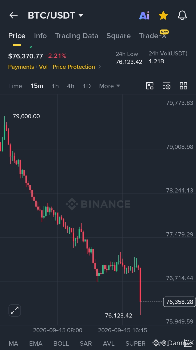Open the four-square grid layout icon
This screenshot has height=350, width=196.
183,86
